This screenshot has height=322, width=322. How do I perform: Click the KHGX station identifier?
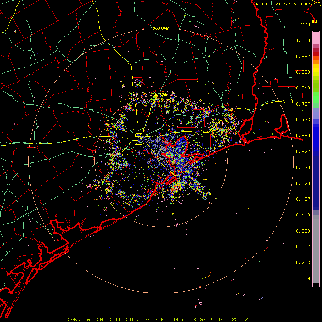(200, 319)
